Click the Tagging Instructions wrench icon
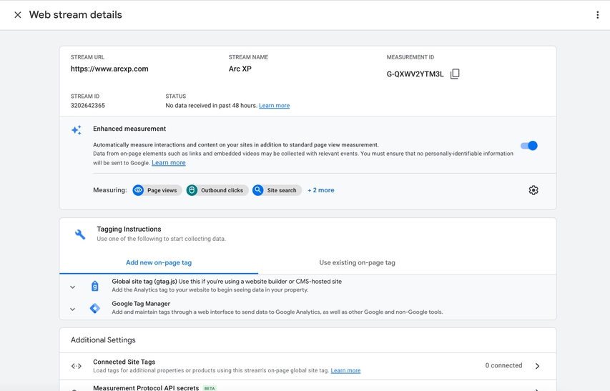Image resolution: width=610 pixels, height=391 pixels. coord(80,234)
